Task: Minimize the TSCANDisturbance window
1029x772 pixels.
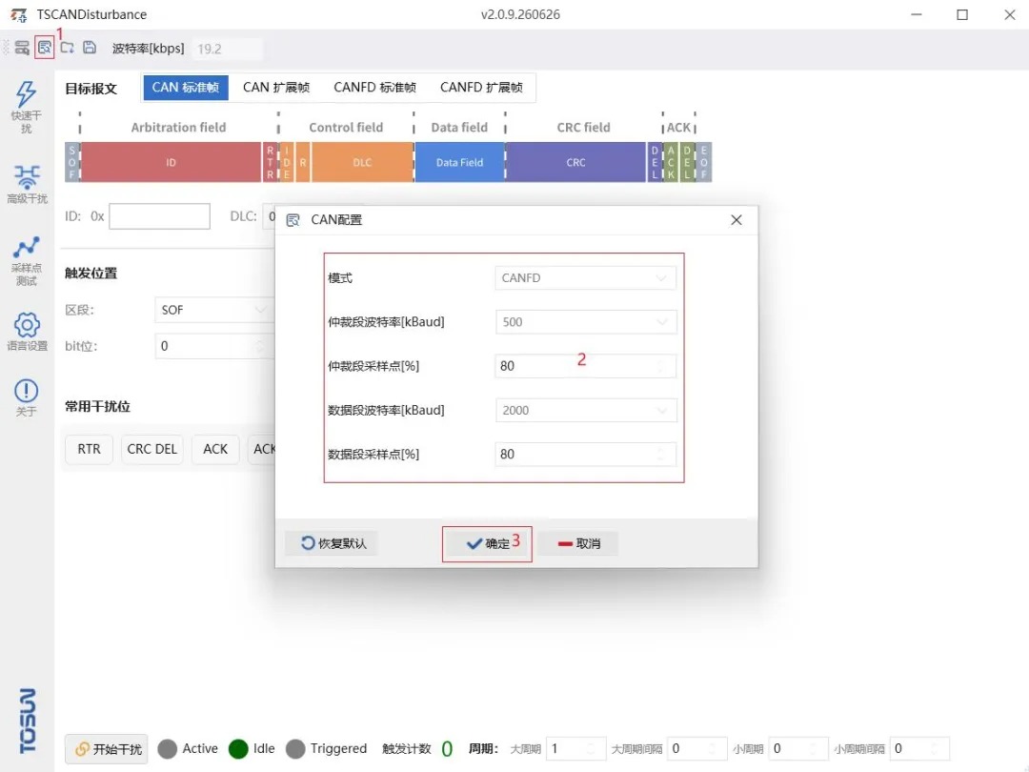Action: [x=917, y=14]
